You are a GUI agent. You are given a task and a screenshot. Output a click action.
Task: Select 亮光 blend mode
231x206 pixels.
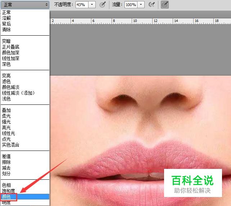pyautogui.click(x=25, y=127)
